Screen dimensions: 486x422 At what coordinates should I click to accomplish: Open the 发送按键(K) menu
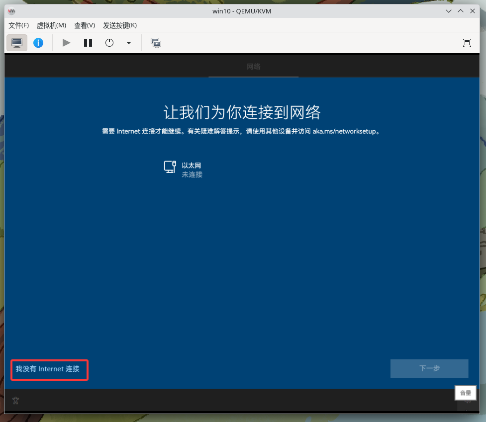(x=120, y=25)
